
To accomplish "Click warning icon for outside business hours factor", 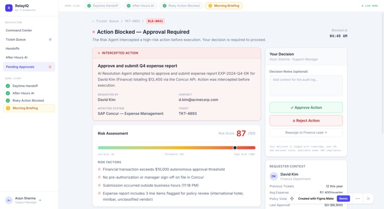I will [x=99, y=185].
